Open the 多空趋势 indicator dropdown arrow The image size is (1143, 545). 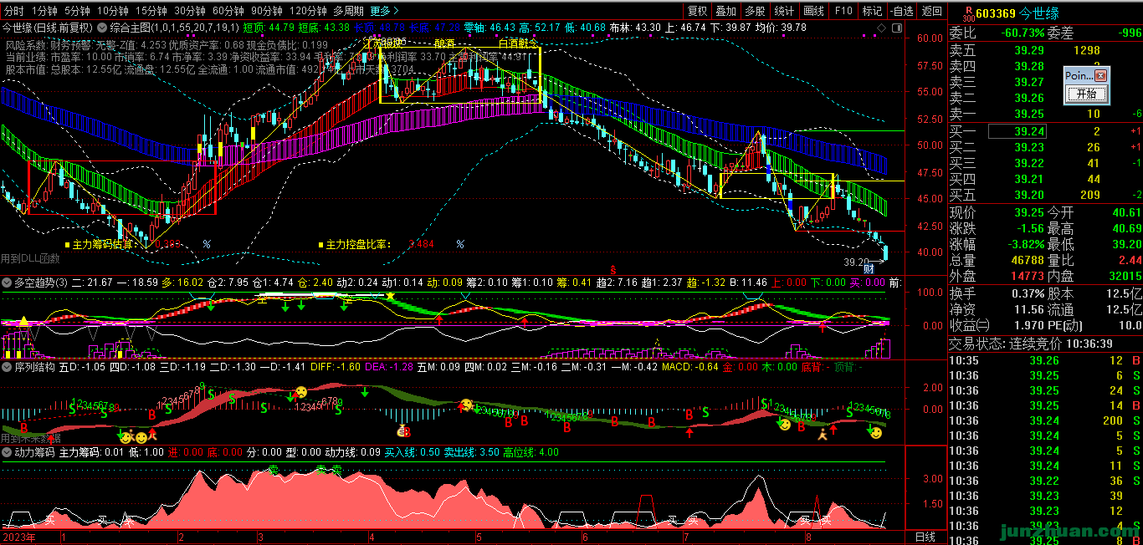pyautogui.click(x=7, y=283)
